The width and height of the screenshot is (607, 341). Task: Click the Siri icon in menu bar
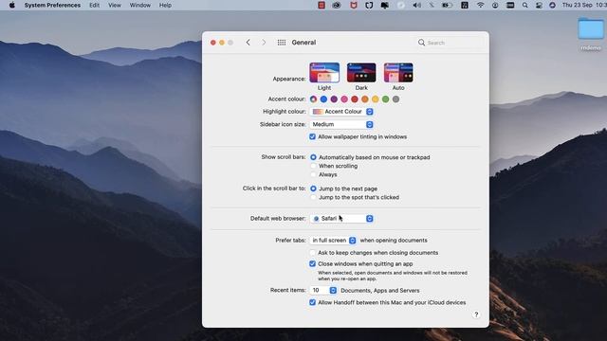pos(552,5)
